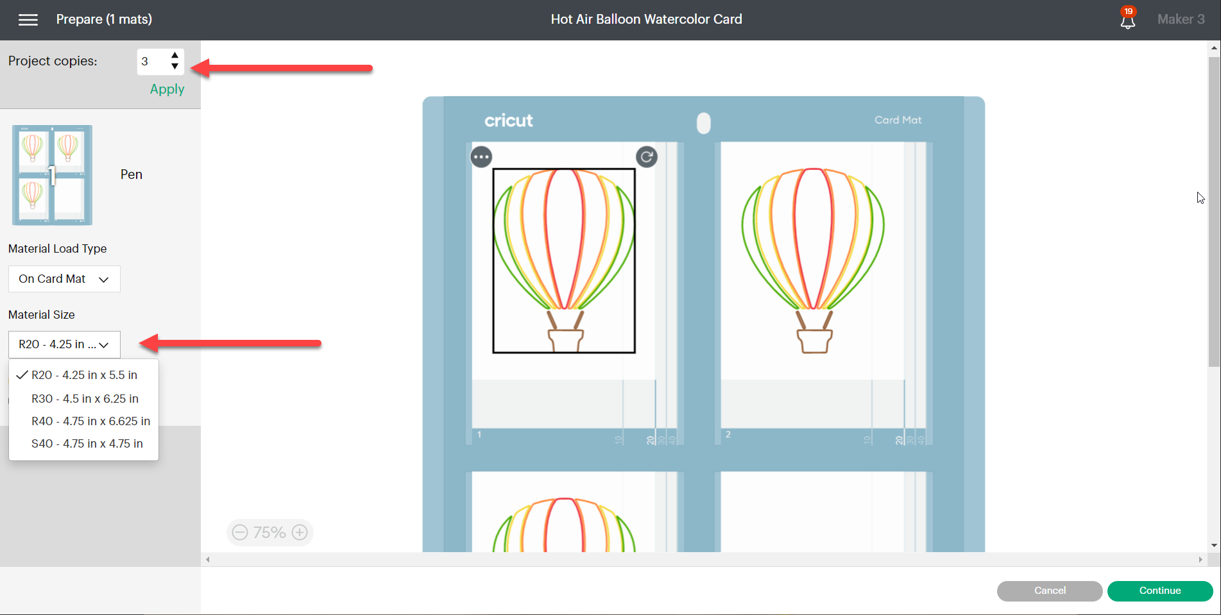Cancel the mat preparation
The height and width of the screenshot is (615, 1221).
coord(1049,591)
